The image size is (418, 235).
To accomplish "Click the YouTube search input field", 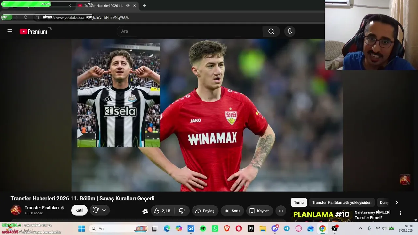I will point(190,31).
